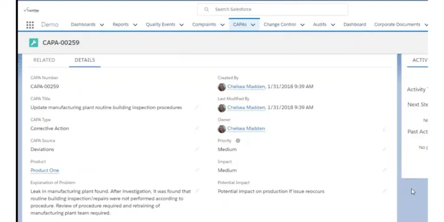The width and height of the screenshot is (444, 222).
Task: Expand the Complaints tab chevron
Action: (222, 25)
